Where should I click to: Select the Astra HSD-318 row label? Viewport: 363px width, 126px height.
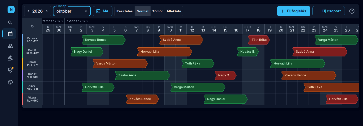33,87
